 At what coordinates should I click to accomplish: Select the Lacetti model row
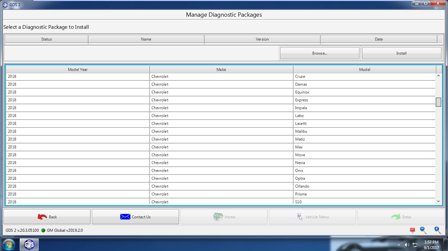click(221, 124)
